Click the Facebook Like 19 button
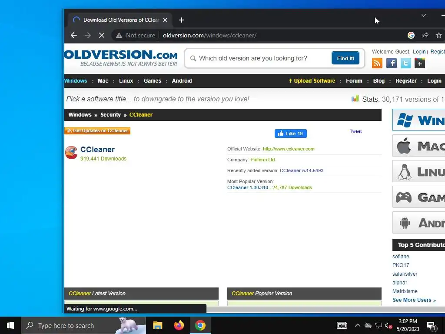This screenshot has width=445, height=334. click(x=291, y=134)
